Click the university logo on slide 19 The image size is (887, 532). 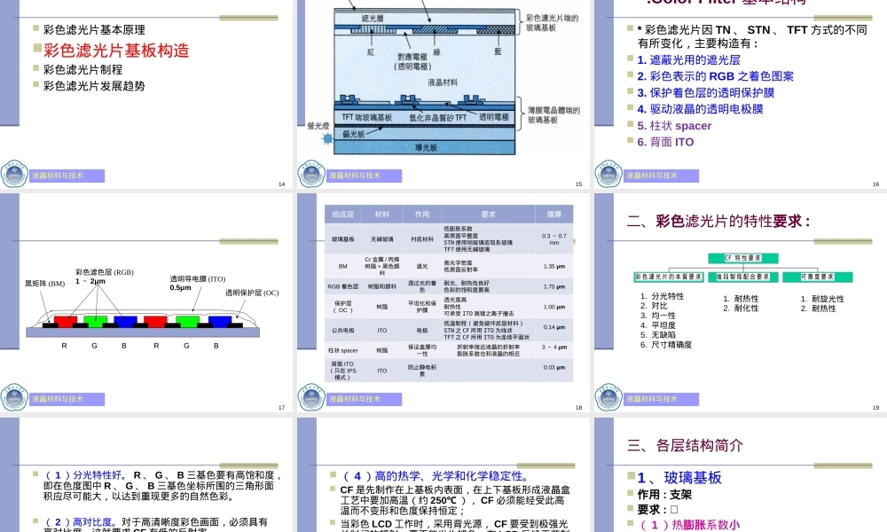608,397
